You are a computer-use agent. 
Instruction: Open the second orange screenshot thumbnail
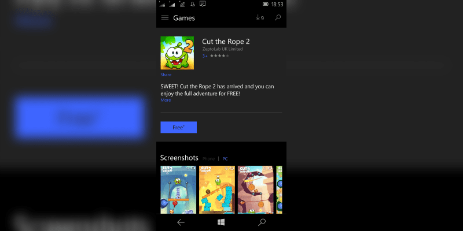point(217,189)
